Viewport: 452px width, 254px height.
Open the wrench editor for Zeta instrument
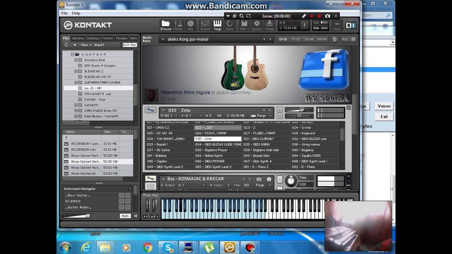point(150,110)
